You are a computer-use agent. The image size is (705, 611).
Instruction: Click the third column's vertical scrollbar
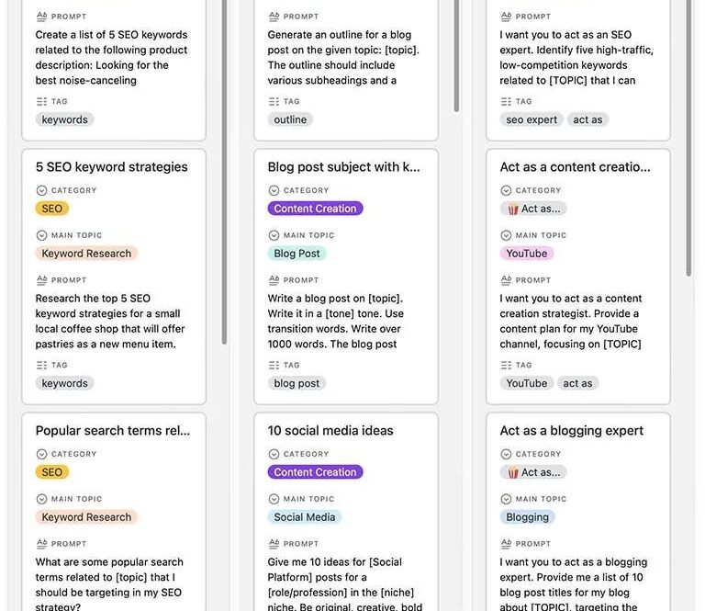tap(688, 138)
